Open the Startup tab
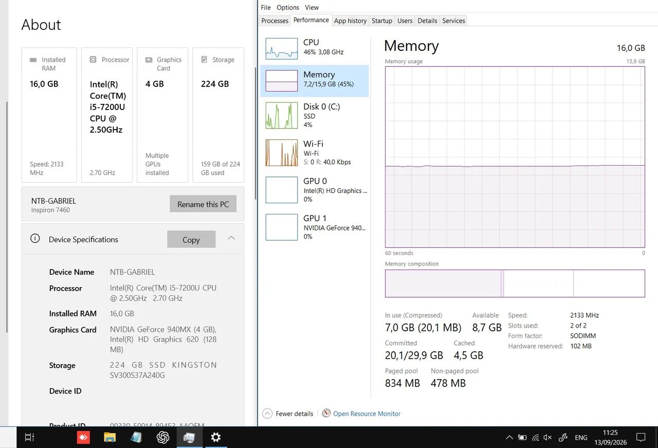This screenshot has width=658, height=448. pos(382,21)
